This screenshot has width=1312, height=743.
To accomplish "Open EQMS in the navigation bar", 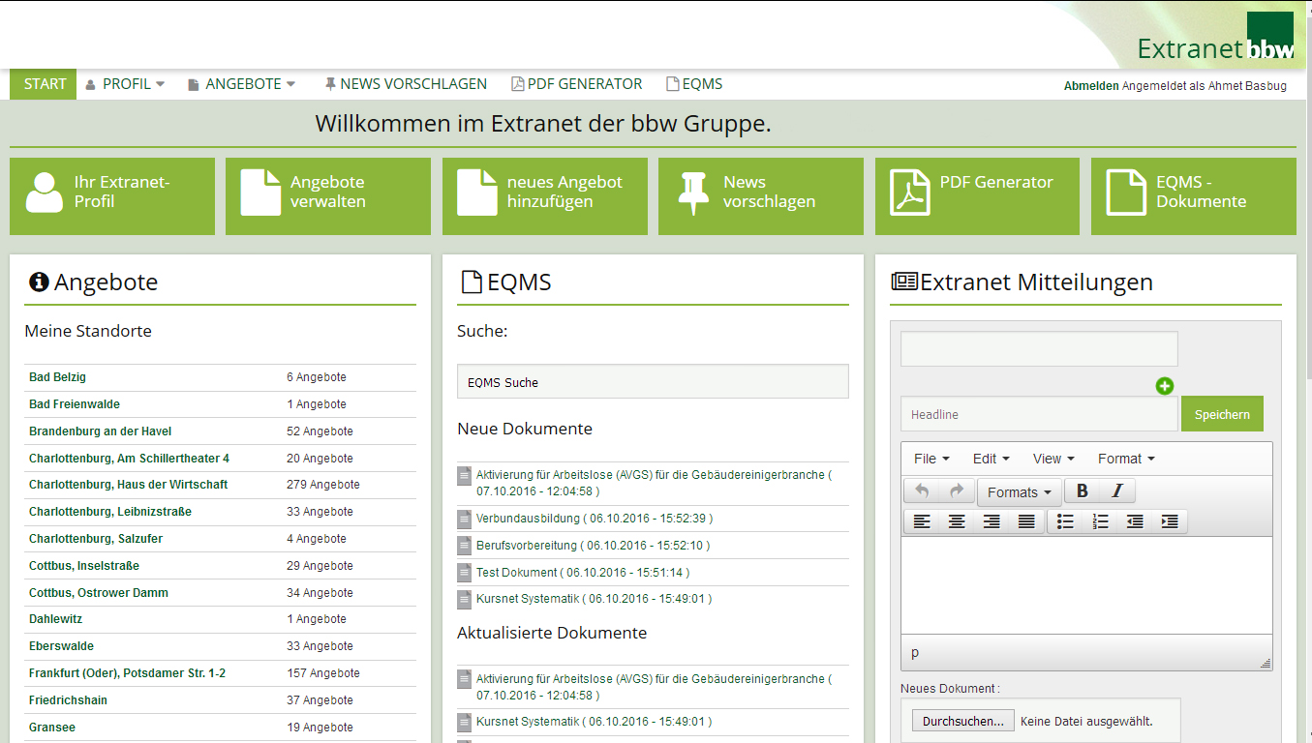I will (694, 84).
